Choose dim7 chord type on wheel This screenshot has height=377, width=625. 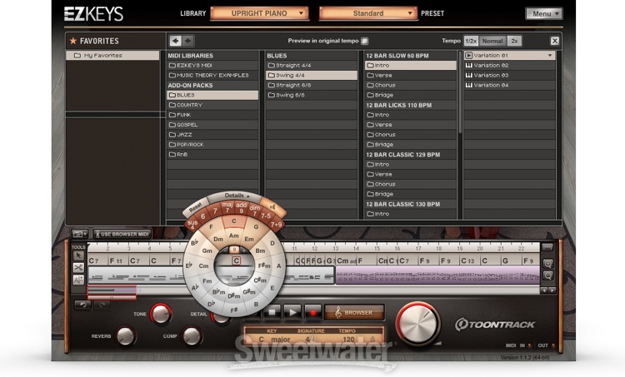255,211
